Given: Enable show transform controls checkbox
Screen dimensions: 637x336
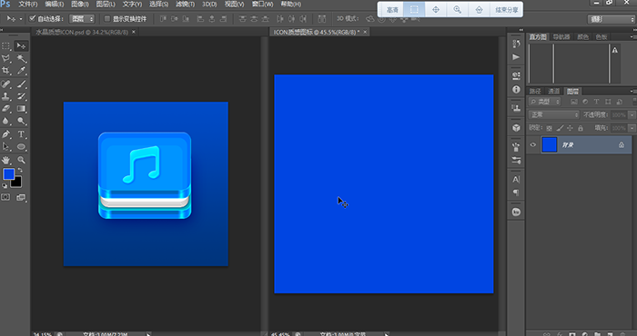Looking at the screenshot, I should tap(107, 19).
